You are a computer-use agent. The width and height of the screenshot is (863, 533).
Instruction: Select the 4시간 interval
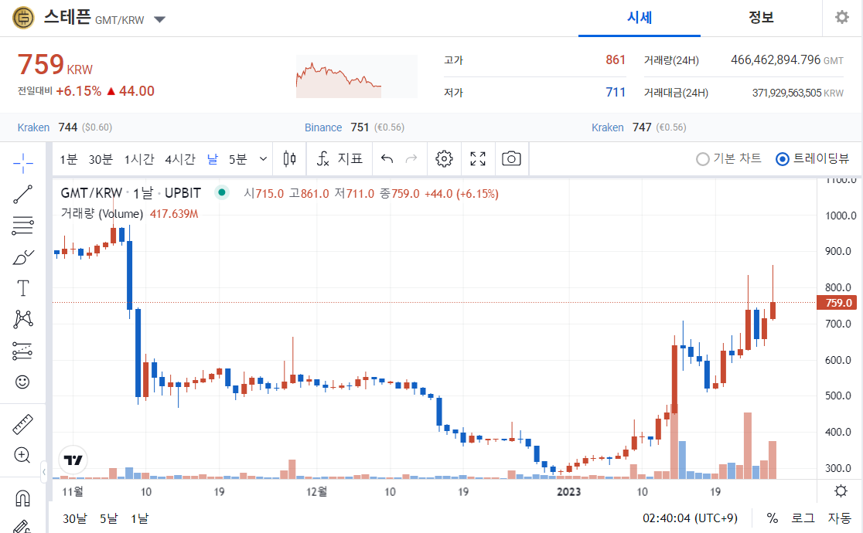tap(180, 160)
